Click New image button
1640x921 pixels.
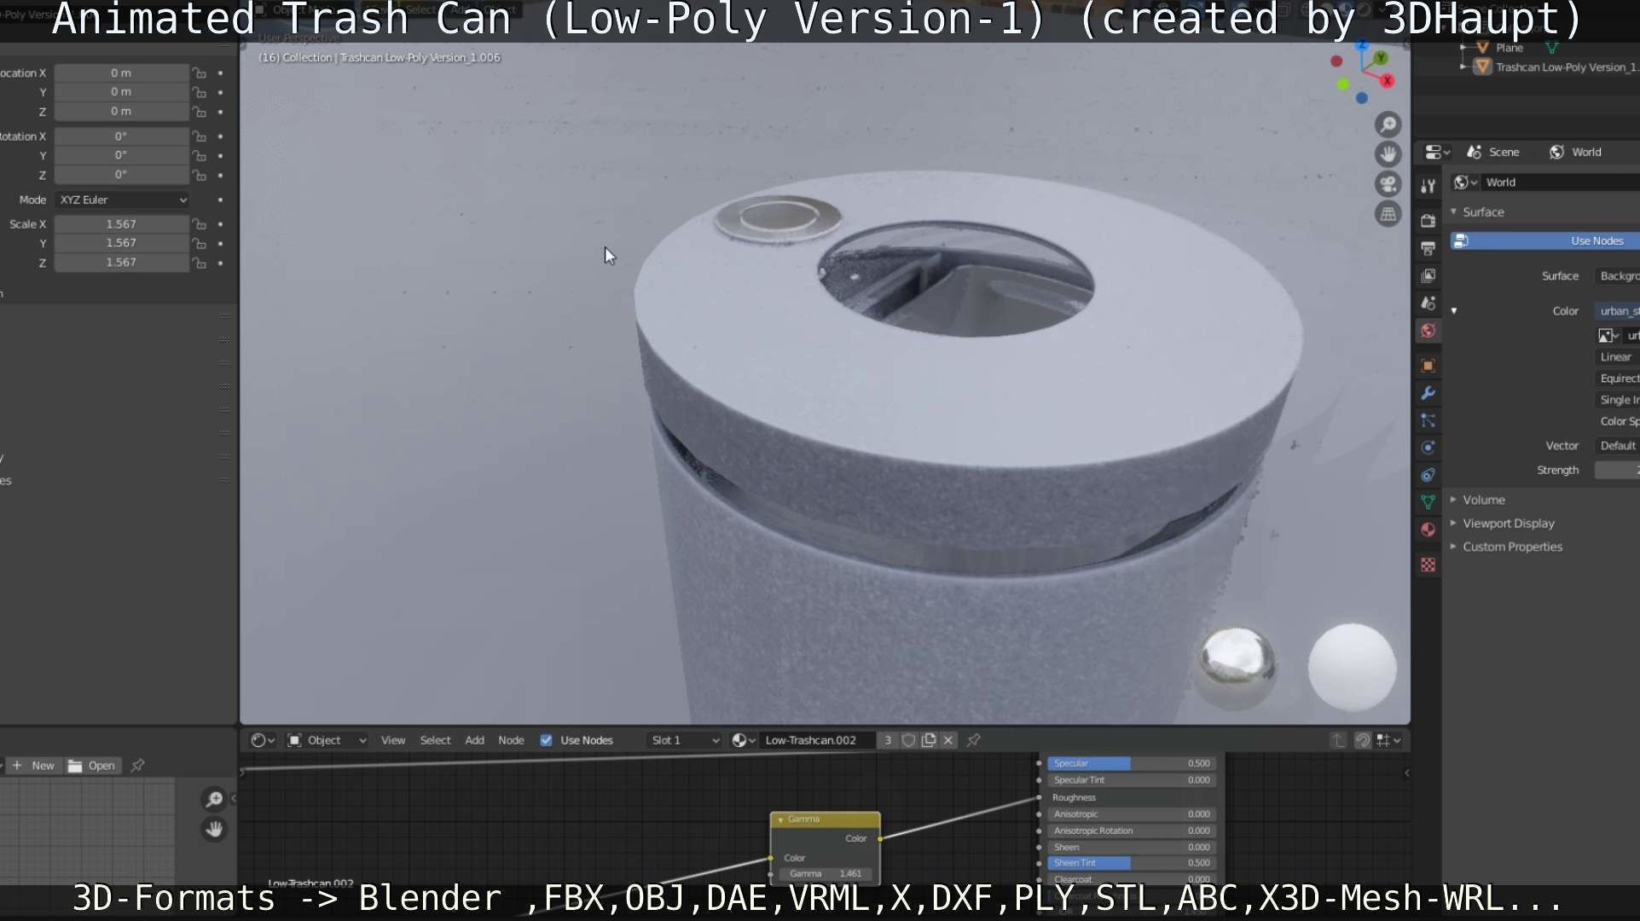click(33, 766)
